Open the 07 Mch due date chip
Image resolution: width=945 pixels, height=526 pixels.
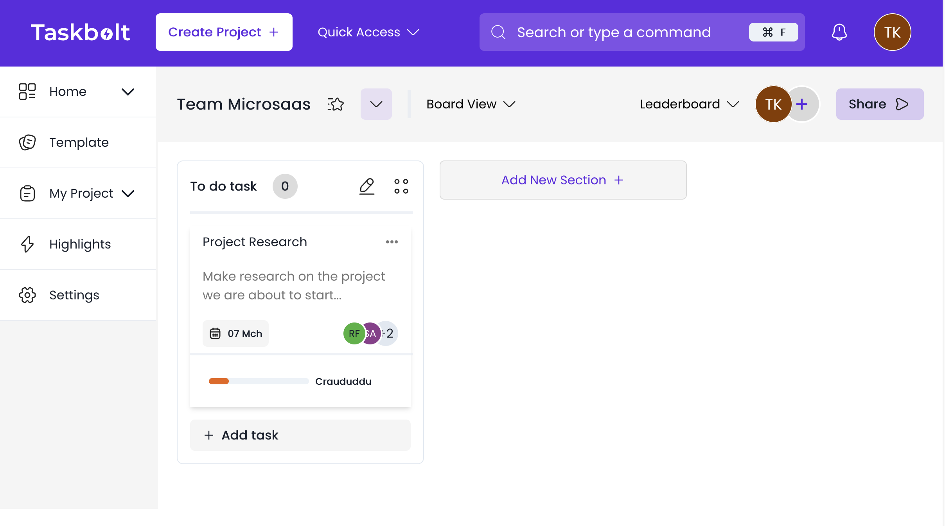click(235, 333)
